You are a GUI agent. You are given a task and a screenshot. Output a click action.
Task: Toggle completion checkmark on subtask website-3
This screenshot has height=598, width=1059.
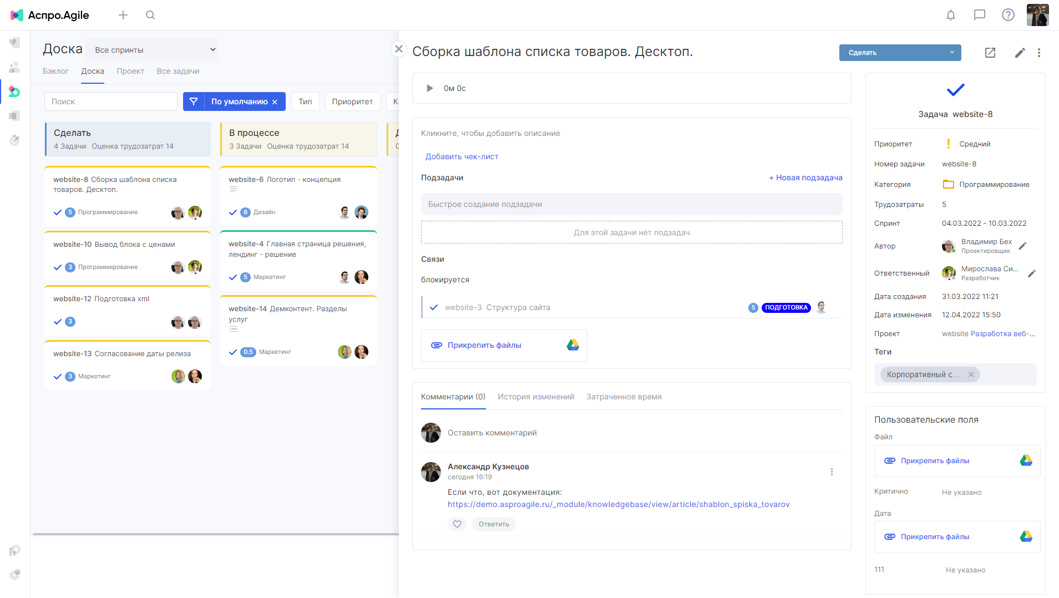pos(433,307)
